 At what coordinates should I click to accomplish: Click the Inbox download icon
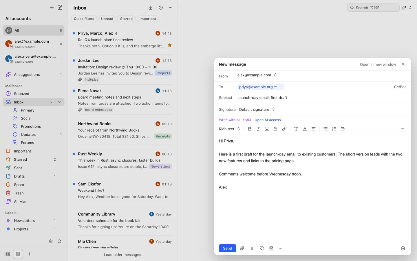coord(150,8)
